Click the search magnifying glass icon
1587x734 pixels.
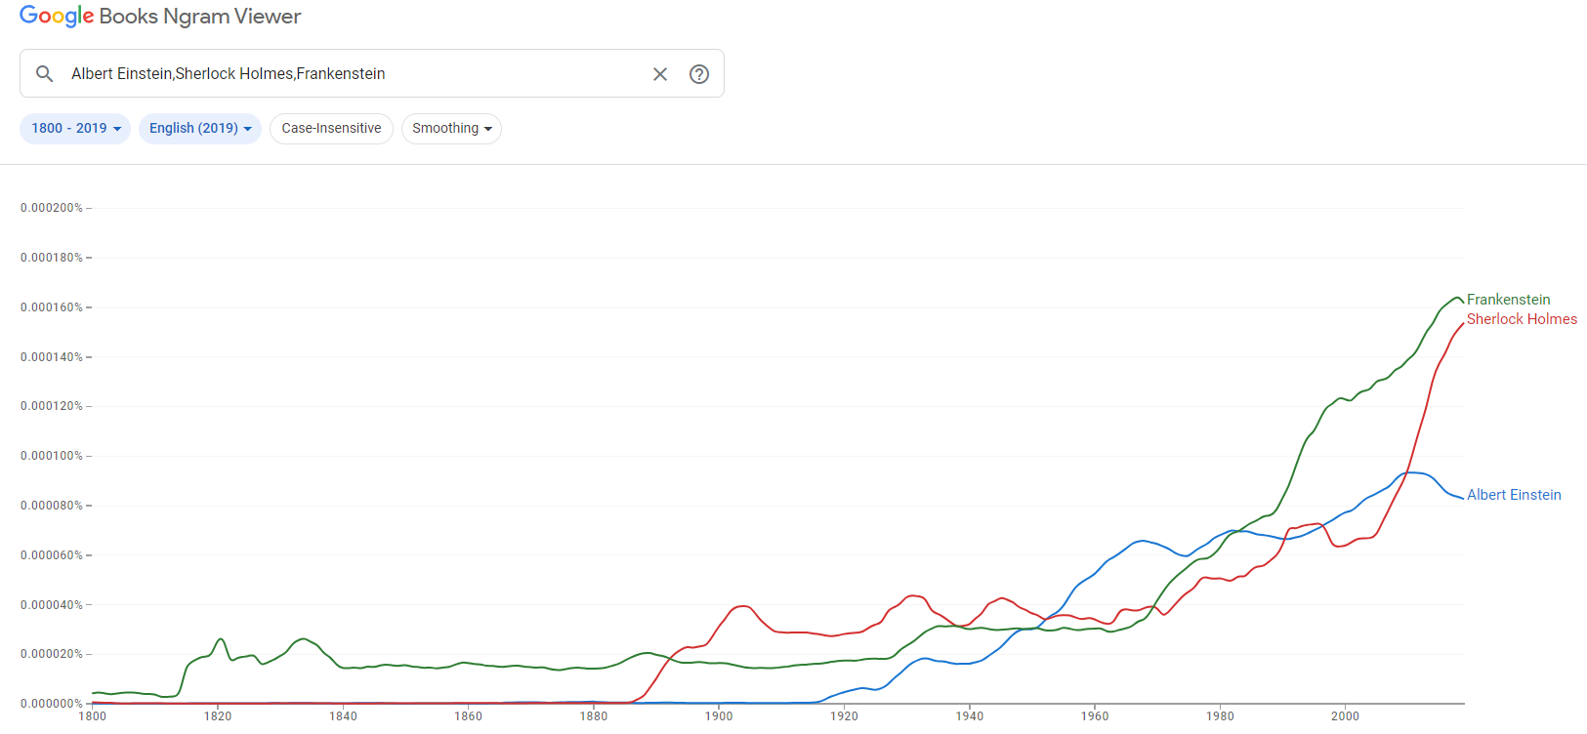pyautogui.click(x=44, y=73)
